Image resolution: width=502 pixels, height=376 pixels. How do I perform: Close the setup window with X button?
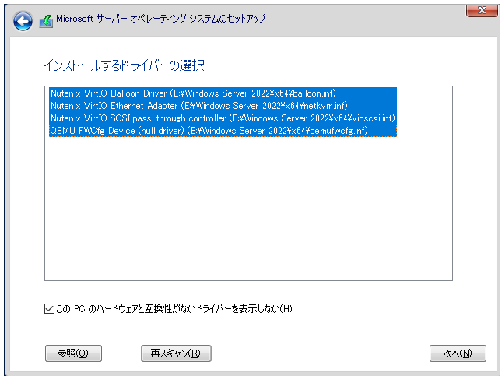click(482, 10)
